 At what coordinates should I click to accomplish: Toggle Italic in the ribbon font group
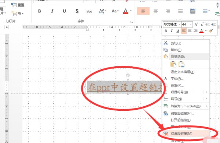(x=52, y=11)
